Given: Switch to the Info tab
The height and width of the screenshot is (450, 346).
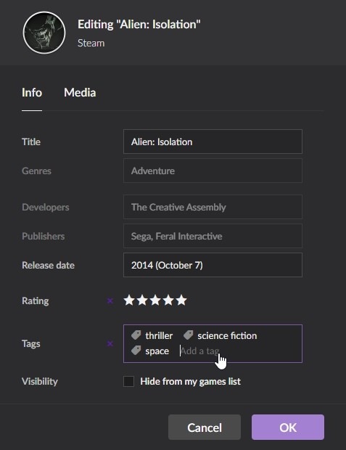Looking at the screenshot, I should pos(32,93).
